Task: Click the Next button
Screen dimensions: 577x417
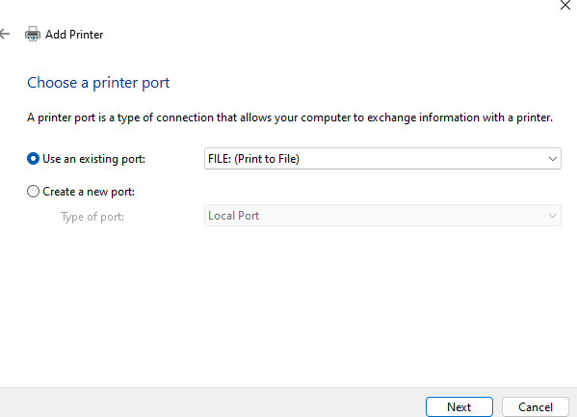Action: coord(459,406)
